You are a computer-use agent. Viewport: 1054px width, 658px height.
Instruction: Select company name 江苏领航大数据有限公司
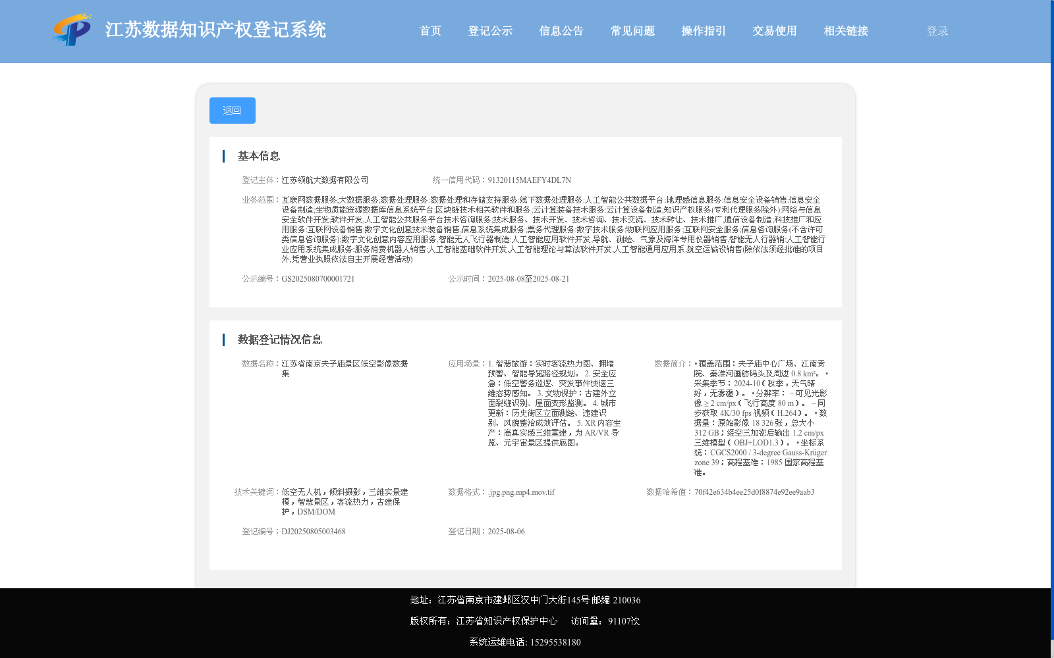click(x=325, y=180)
